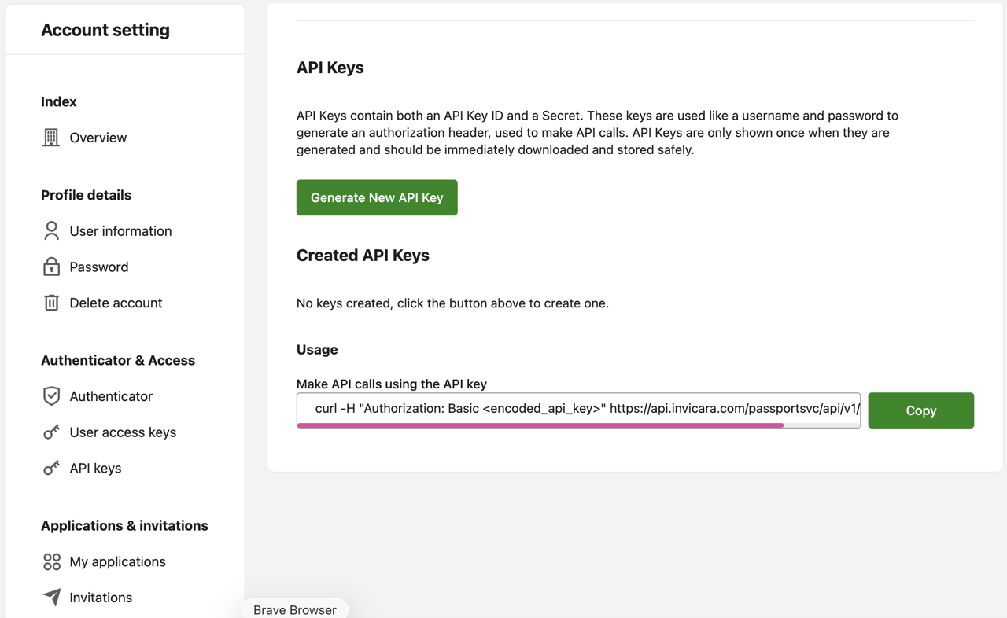Screen dimensions: 1007x618
Task: Open My applications section
Action: (117, 561)
